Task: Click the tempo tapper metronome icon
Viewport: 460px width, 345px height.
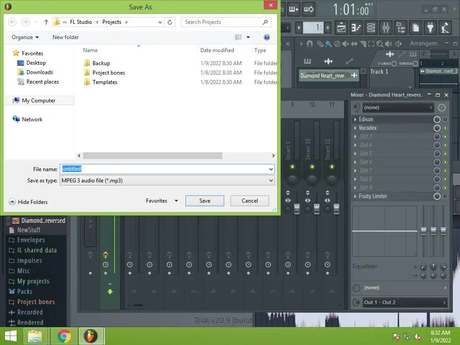Action: coord(445,28)
